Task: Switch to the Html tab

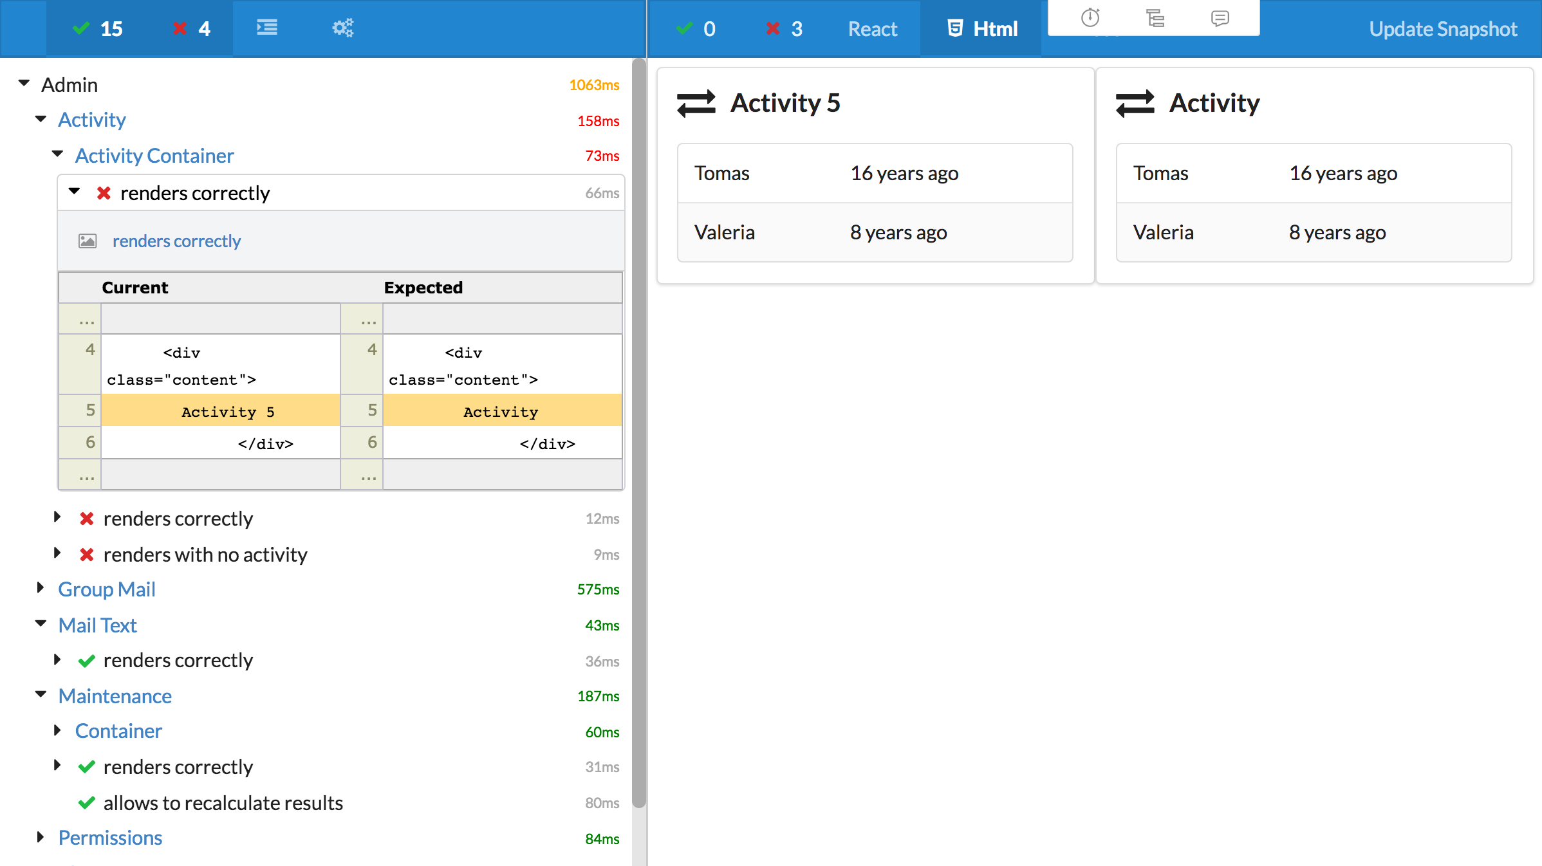Action: 981,28
